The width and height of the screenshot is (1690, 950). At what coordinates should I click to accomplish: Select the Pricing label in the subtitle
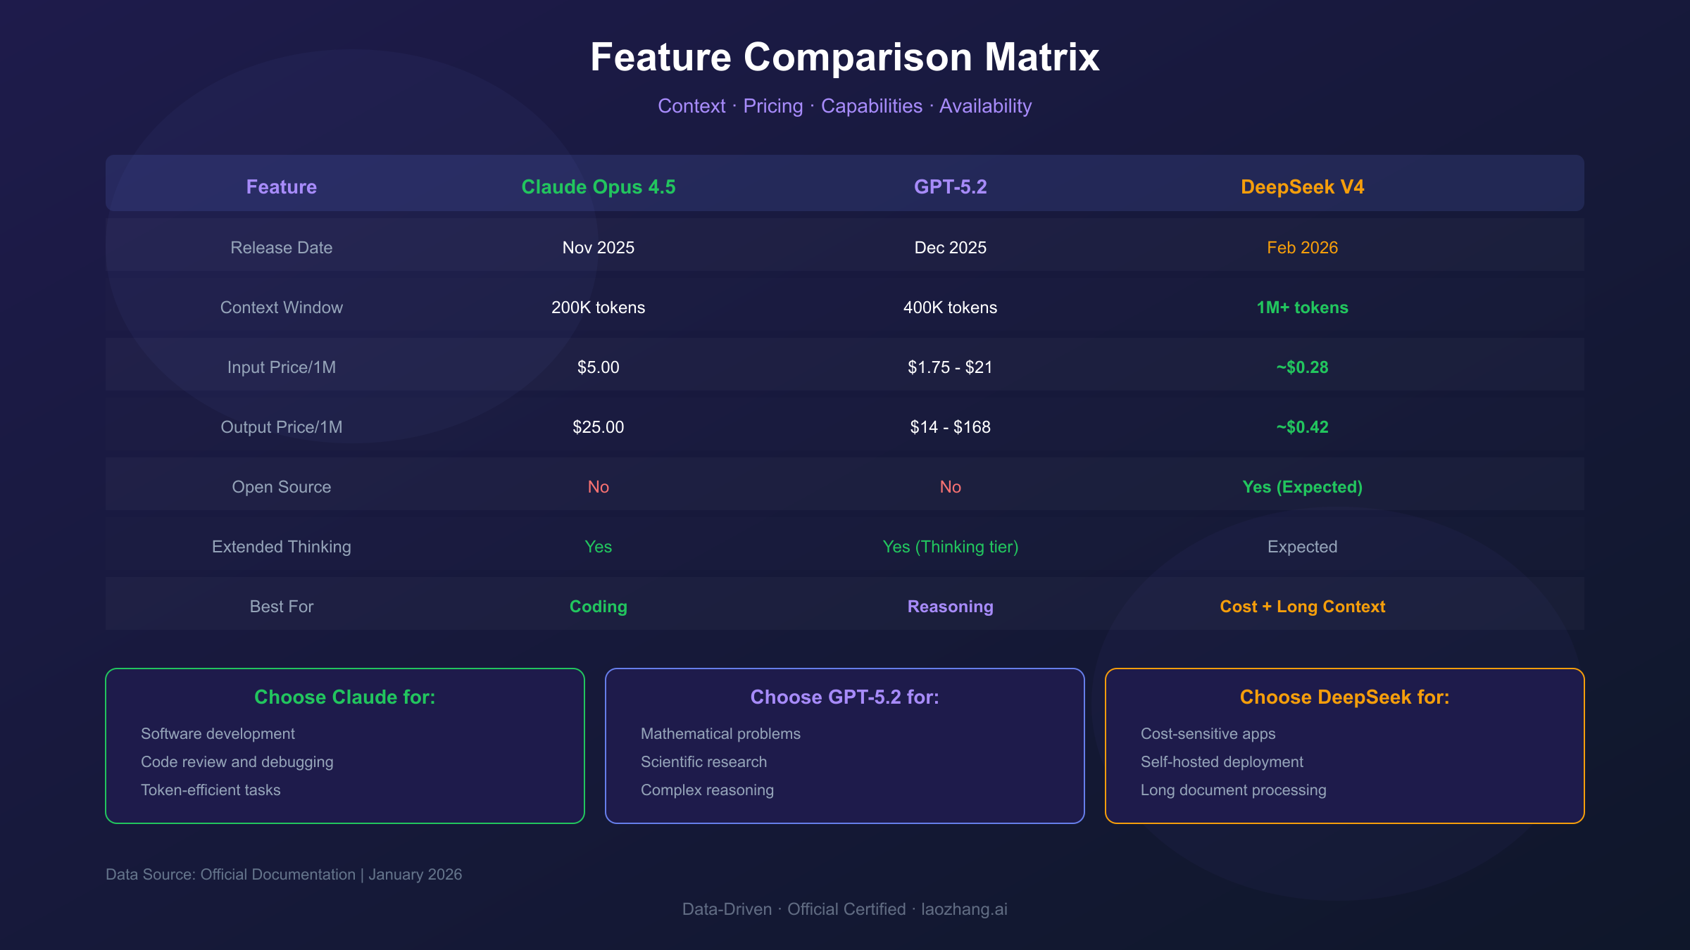pos(772,106)
